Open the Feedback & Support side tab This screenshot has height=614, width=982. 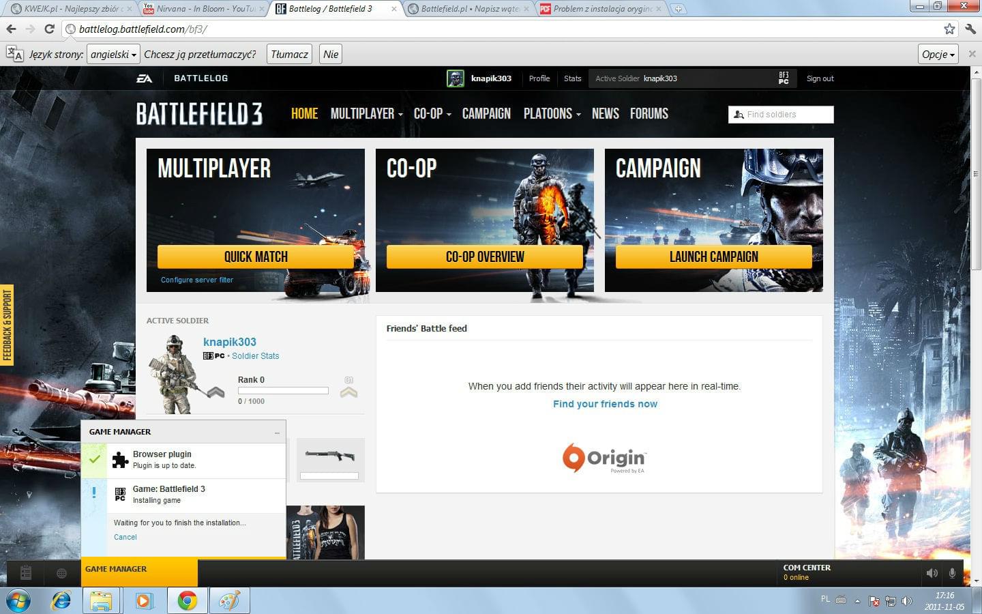point(7,325)
